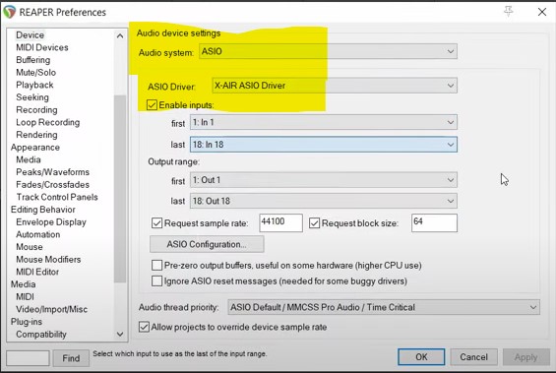Select Recording in the category list
Image resolution: width=556 pixels, height=373 pixels.
[36, 109]
